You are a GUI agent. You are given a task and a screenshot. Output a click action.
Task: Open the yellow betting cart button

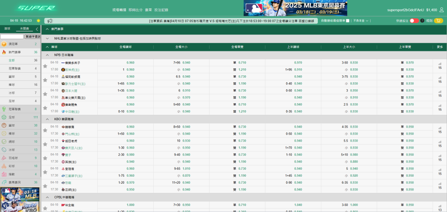coord(438,21)
